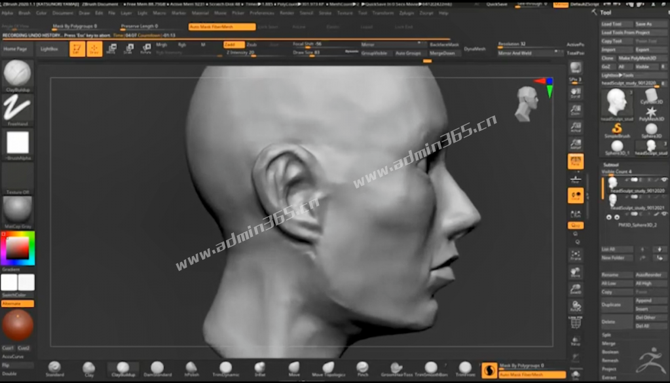Click the Scroll canvas icon
The height and width of the screenshot is (383, 670).
tap(576, 93)
